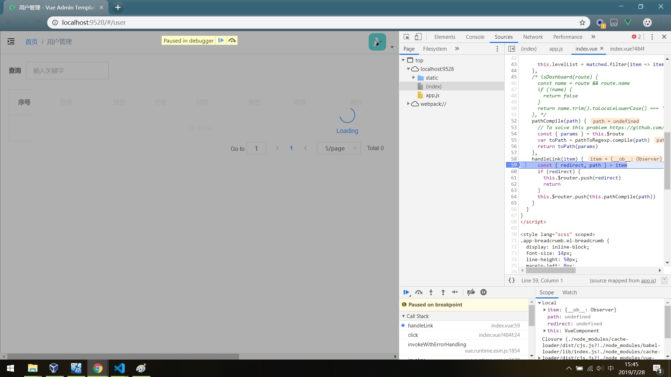
Task: Collapse the localhost:9528 tree node
Action: click(x=408, y=69)
